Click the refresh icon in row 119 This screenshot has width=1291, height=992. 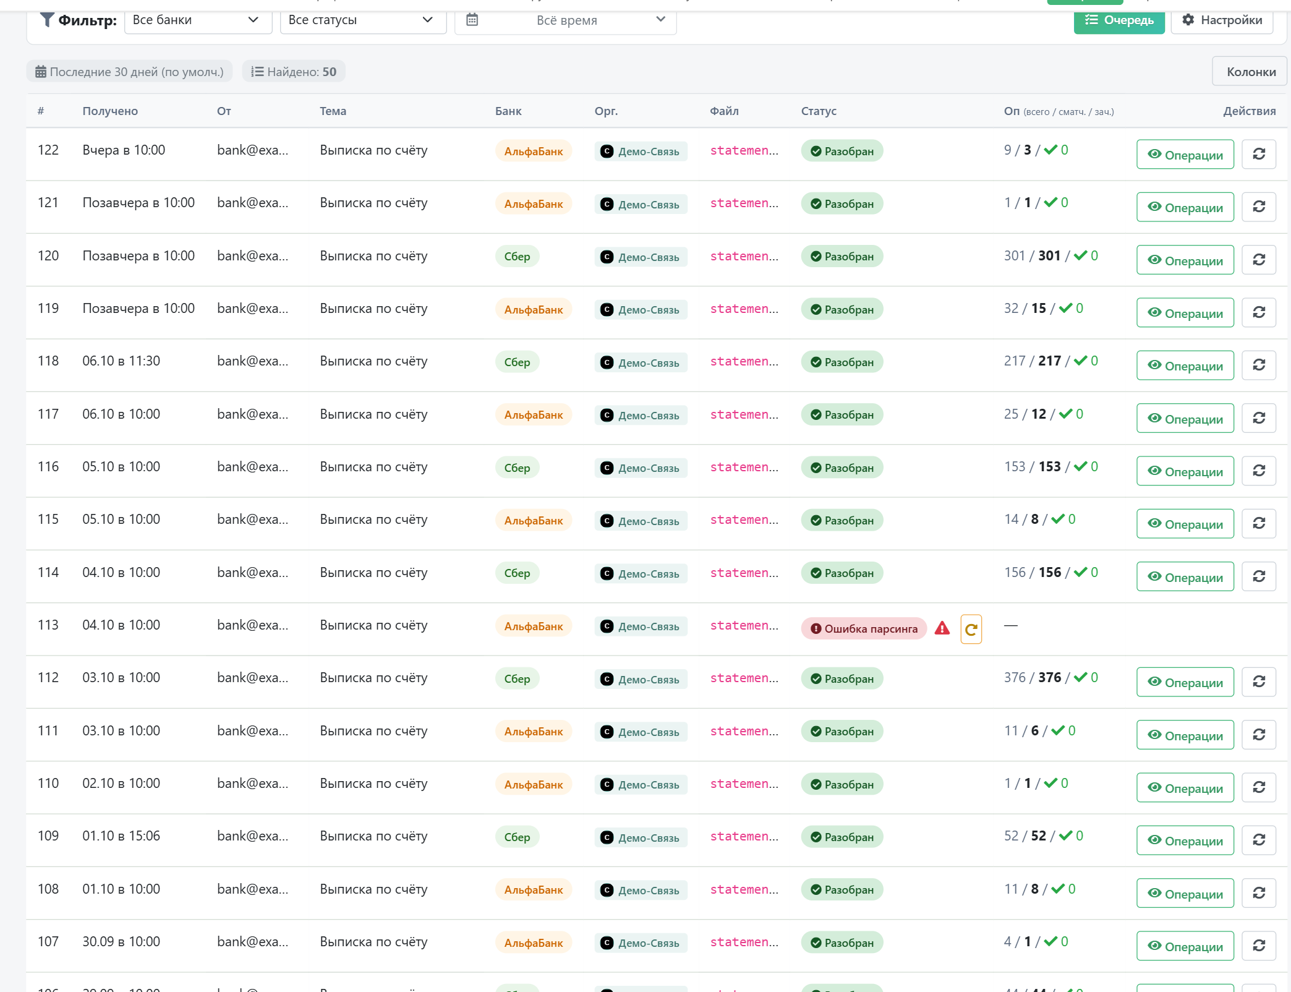[1259, 312]
